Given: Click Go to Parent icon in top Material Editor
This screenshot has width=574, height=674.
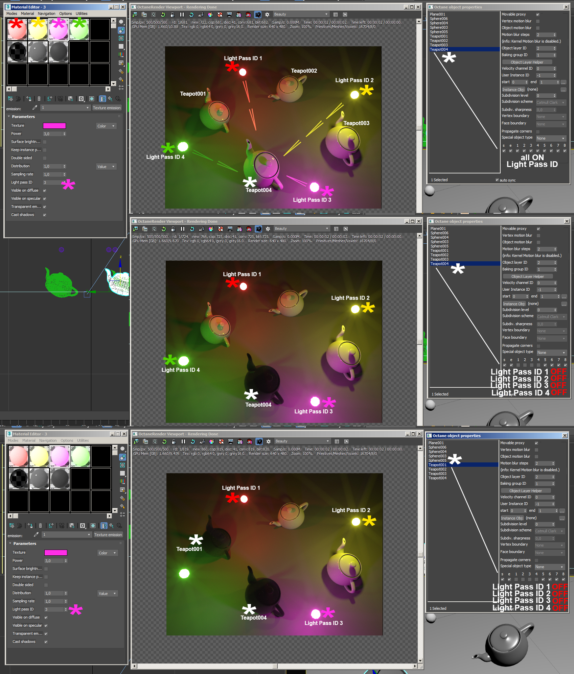Looking at the screenshot, I should [x=110, y=99].
